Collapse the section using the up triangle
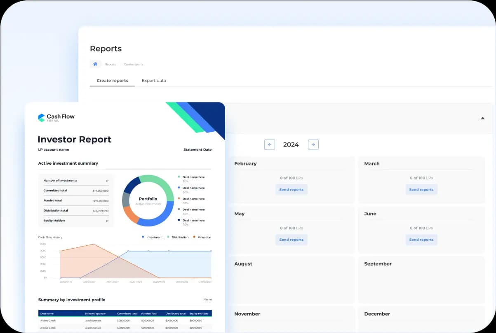Screen dimensions: 496x333 pyautogui.click(x=482, y=118)
